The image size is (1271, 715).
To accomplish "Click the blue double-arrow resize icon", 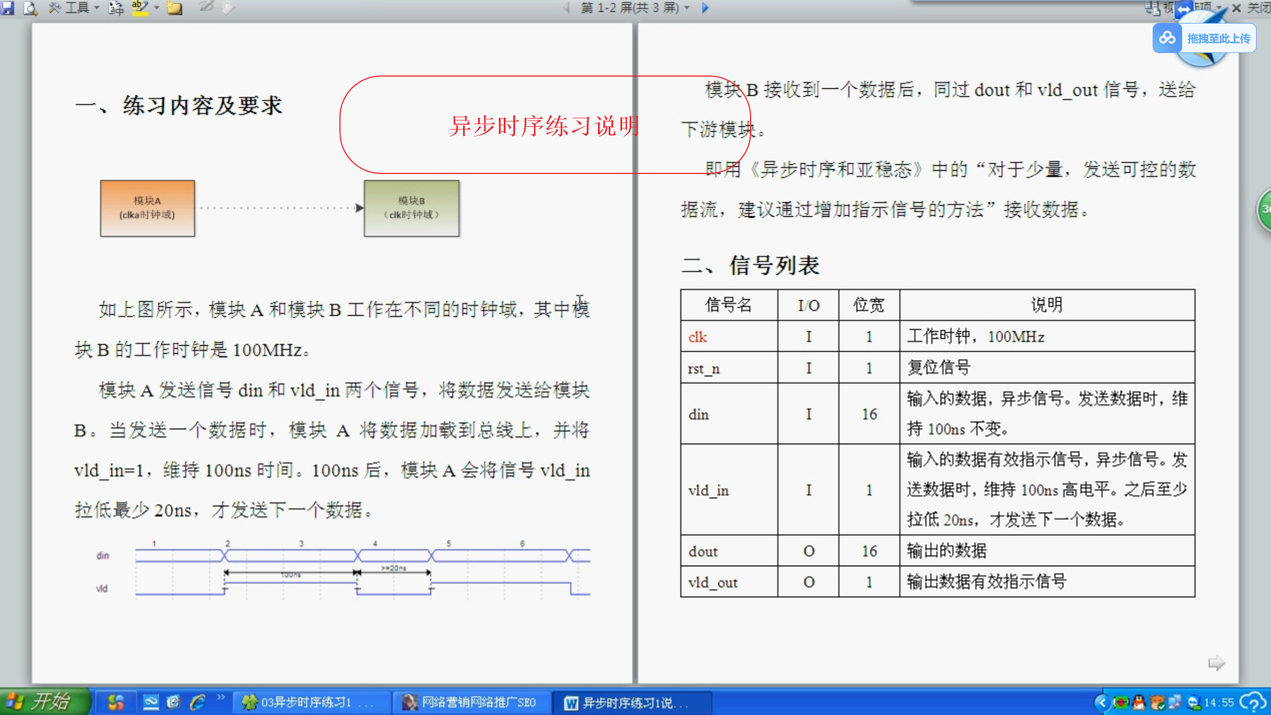I will tap(1184, 9).
